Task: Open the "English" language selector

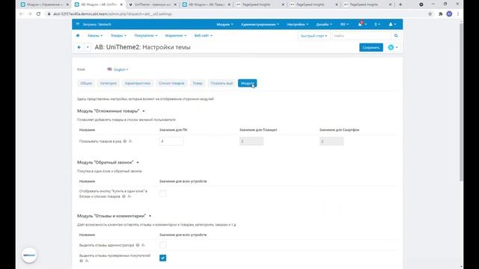Action: [x=118, y=69]
